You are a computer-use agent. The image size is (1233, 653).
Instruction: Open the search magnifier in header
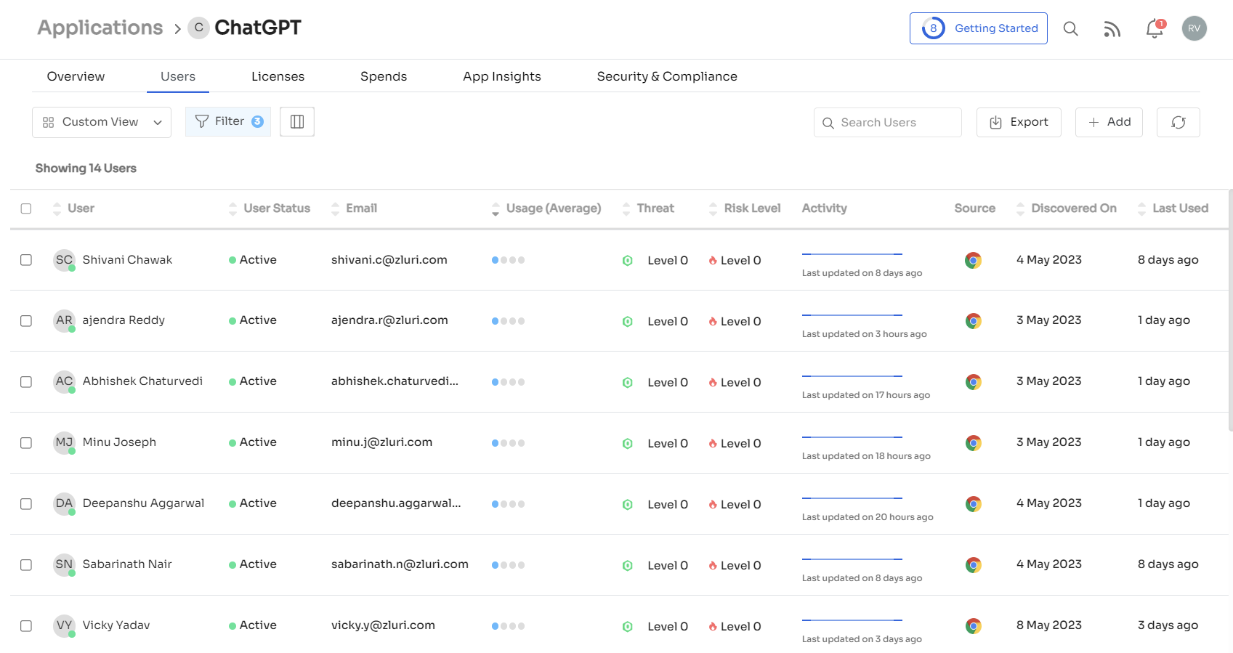(1070, 28)
